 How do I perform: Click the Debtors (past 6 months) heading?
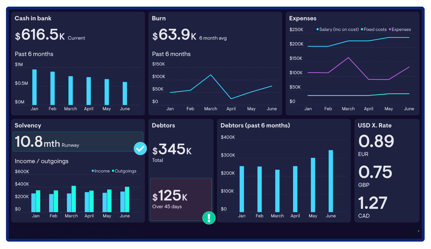coord(255,125)
